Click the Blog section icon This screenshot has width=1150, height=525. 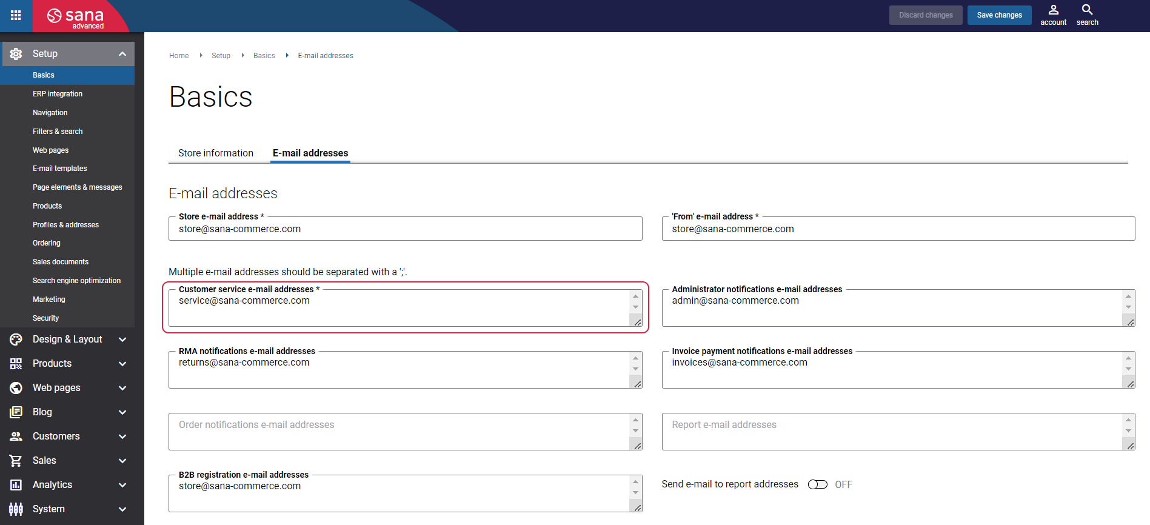(16, 412)
